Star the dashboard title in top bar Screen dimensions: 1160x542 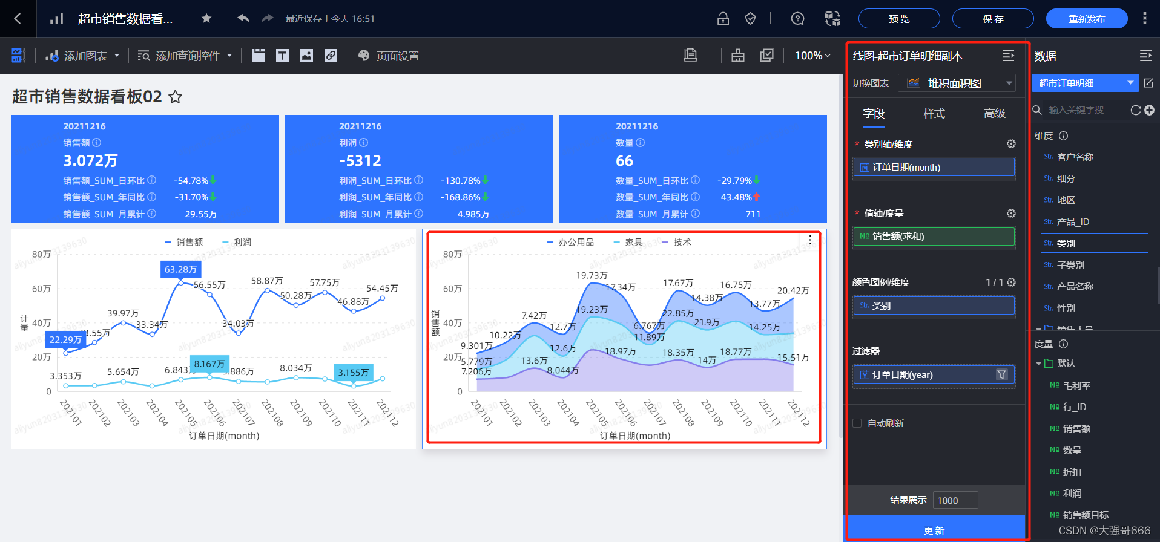206,19
